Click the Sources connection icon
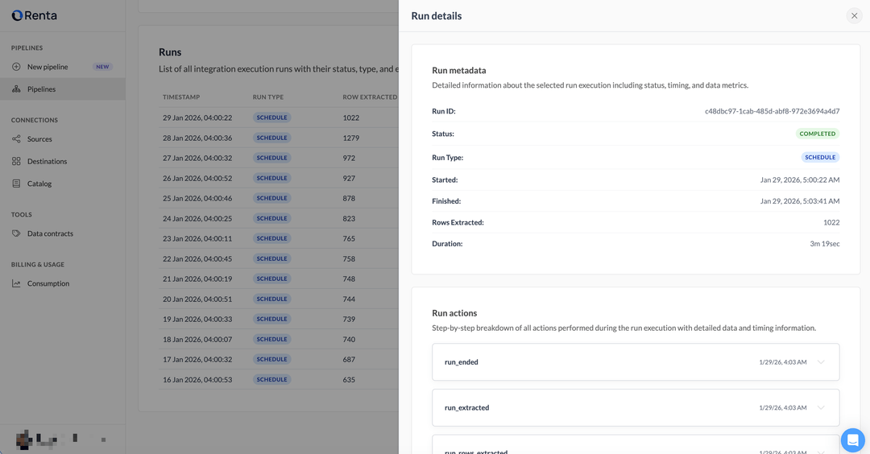The height and width of the screenshot is (454, 870). coord(16,139)
